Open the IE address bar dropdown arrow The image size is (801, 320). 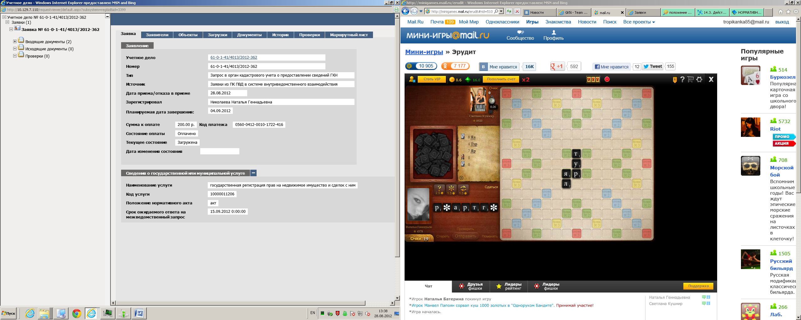501,12
